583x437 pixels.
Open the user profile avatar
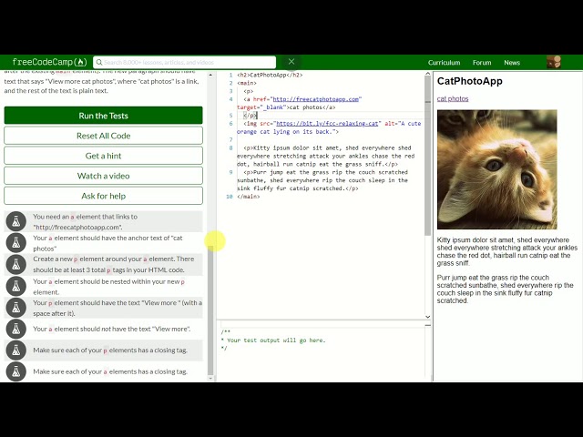click(x=553, y=62)
